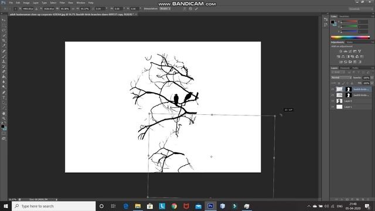Select the Move tool
The image size is (375, 211).
(4, 20)
